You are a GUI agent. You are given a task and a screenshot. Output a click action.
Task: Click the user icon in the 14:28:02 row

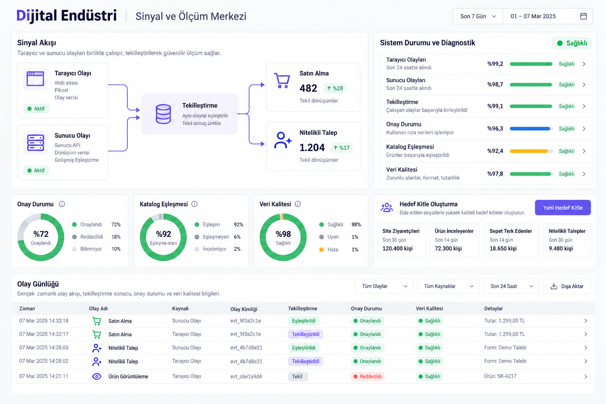click(x=97, y=361)
